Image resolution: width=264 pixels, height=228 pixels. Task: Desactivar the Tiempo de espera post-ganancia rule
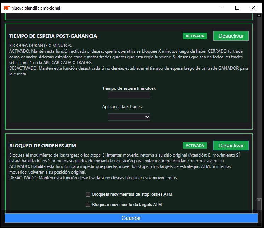click(x=231, y=36)
